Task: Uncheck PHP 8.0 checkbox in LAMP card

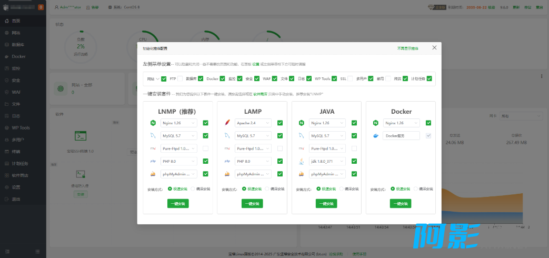Action: (280, 161)
